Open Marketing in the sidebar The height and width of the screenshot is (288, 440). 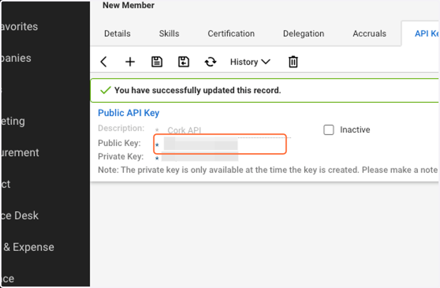[x=12, y=121]
